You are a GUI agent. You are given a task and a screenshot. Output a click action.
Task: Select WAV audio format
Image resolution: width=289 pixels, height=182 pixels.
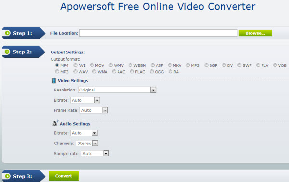[x=75, y=71]
